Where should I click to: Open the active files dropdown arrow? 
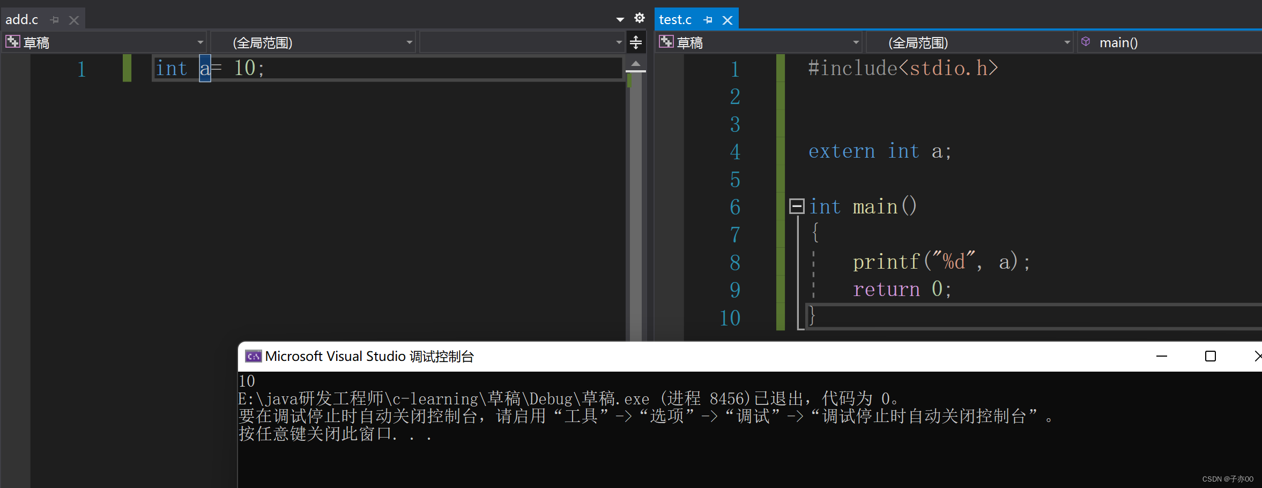click(x=620, y=19)
